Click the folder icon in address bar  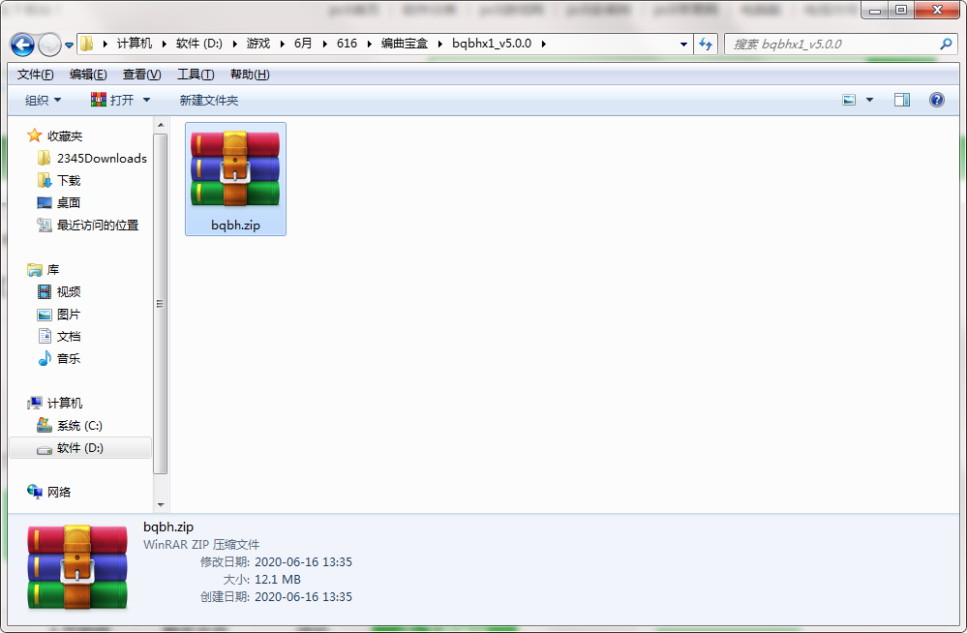pyautogui.click(x=87, y=44)
